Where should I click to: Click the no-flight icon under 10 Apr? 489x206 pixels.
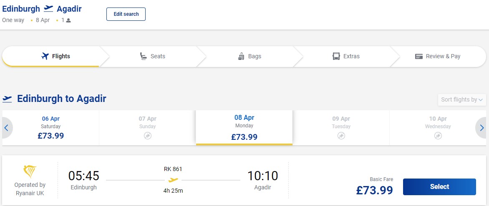coord(438,136)
